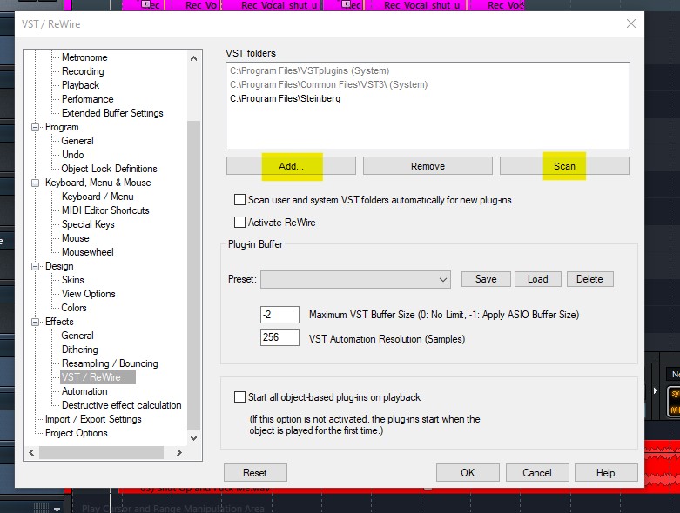This screenshot has width=680, height=513.
Task: Close the VST / ReWire dialog
Action: 631,23
